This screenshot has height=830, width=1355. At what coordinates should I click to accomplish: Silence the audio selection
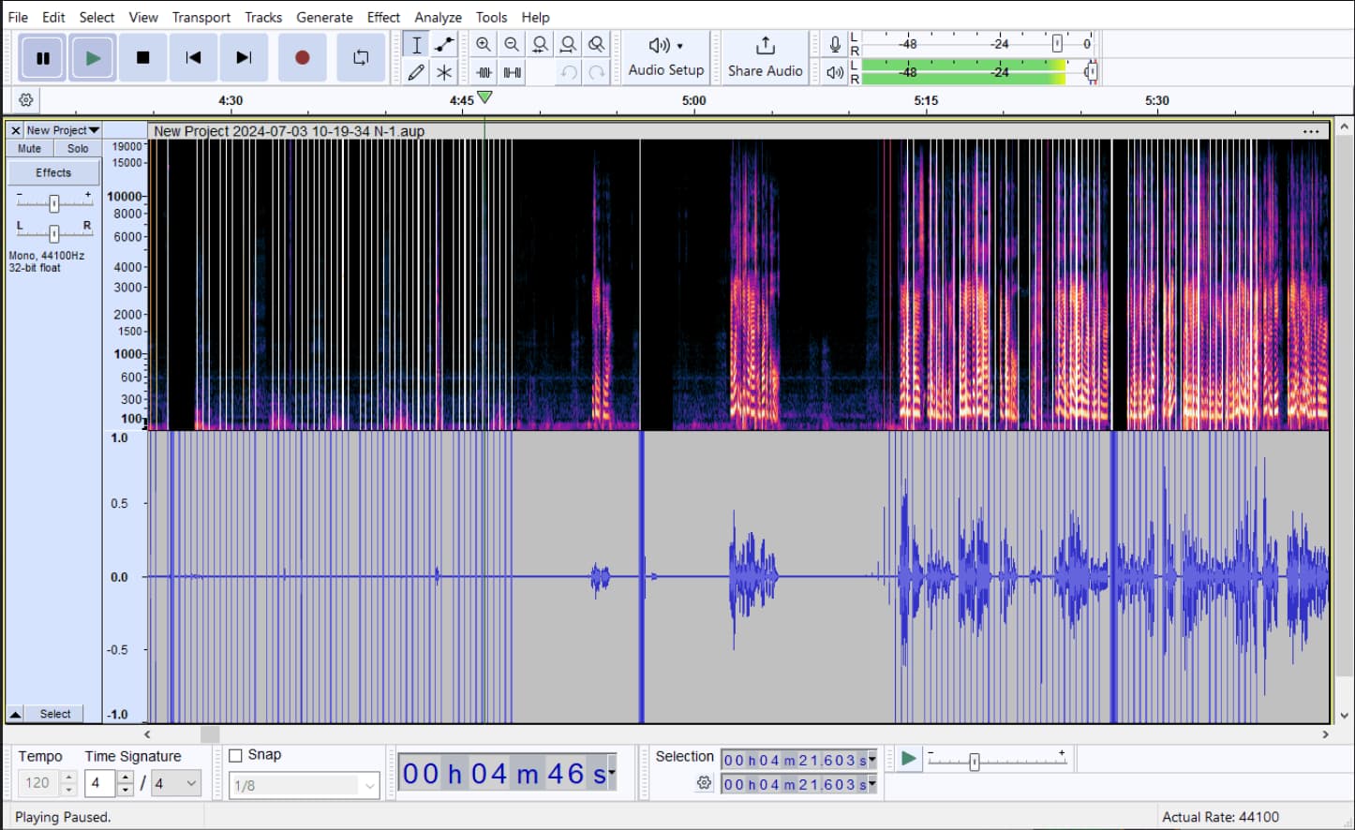pyautogui.click(x=512, y=72)
